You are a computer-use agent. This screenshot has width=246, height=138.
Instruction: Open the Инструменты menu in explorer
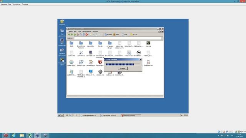pos(87,31)
